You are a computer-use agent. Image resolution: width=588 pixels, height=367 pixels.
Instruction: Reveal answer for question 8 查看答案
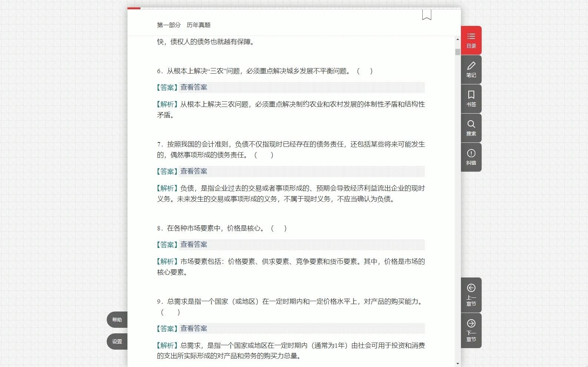[x=194, y=245]
